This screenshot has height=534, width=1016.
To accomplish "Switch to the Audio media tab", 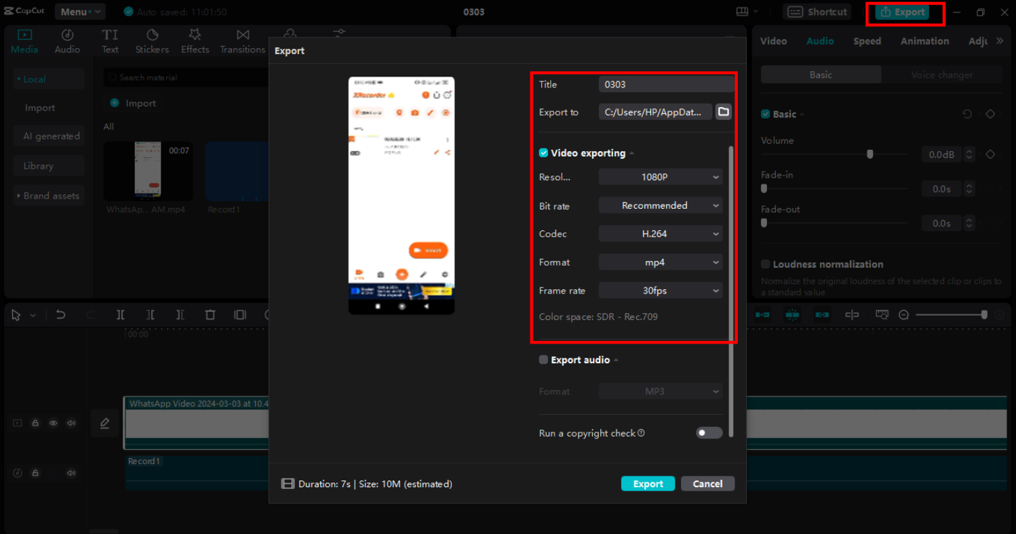I will [x=67, y=41].
